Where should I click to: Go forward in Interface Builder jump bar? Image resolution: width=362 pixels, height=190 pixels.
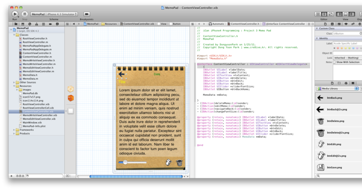pyautogui.click(x=79, y=24)
